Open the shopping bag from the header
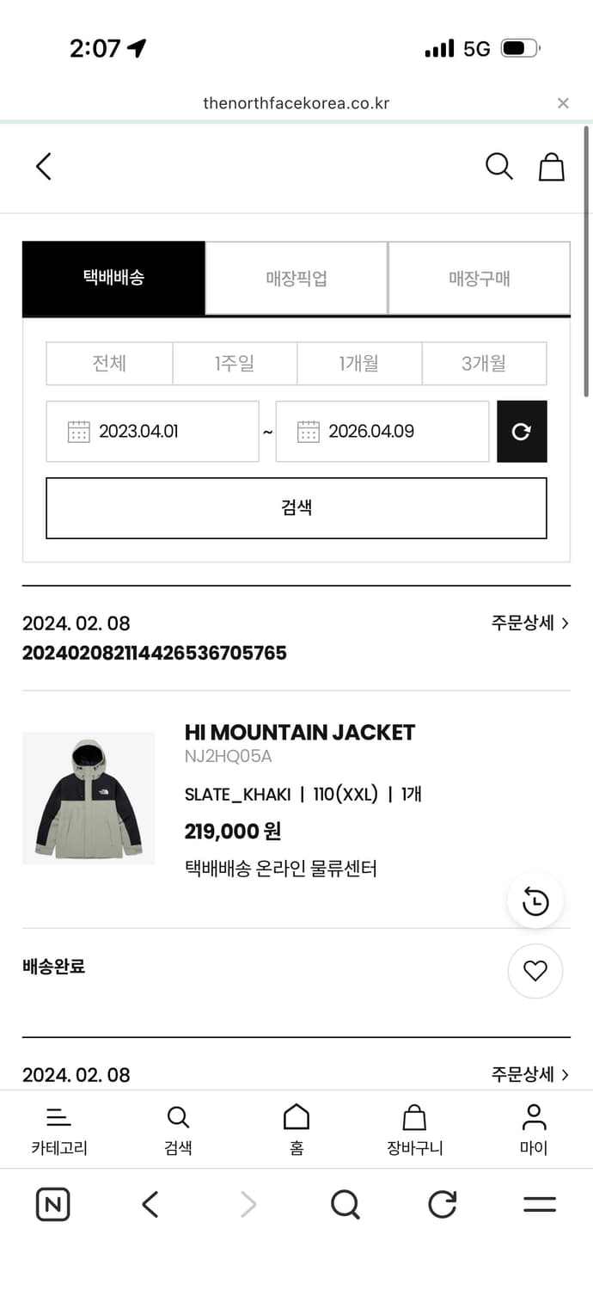 click(551, 167)
